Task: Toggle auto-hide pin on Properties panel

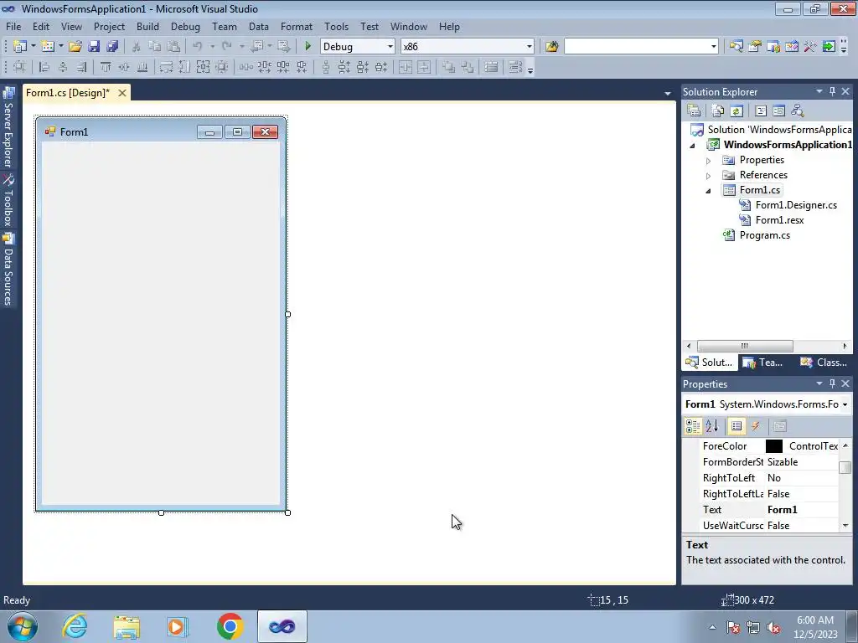Action: 832,383
